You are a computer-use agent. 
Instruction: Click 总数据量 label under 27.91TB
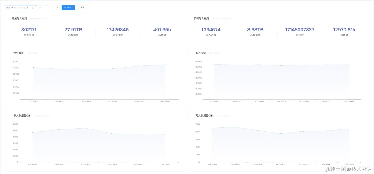(x=73, y=35)
